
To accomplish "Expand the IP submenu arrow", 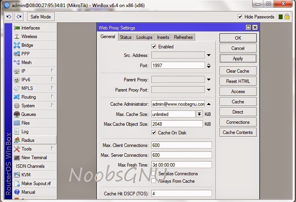I will [52, 71].
